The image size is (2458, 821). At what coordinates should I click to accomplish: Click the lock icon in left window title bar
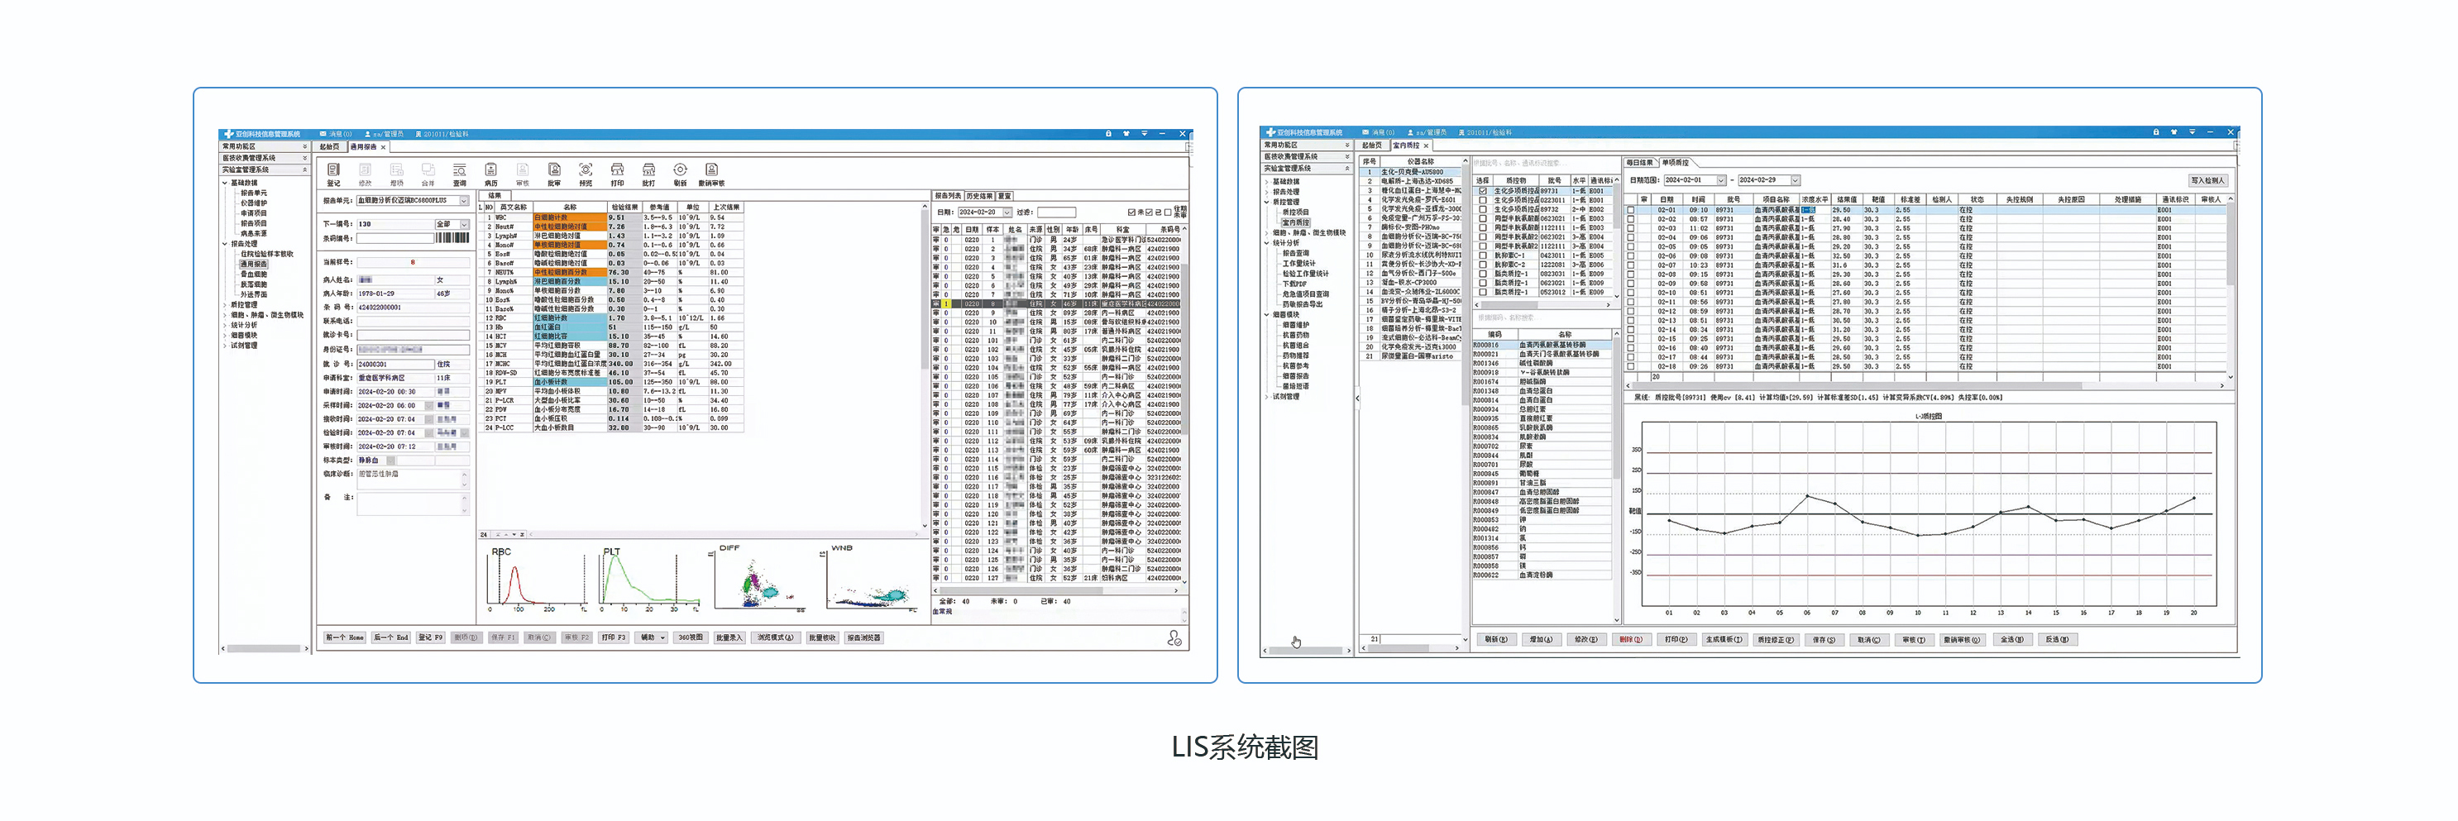(1107, 133)
